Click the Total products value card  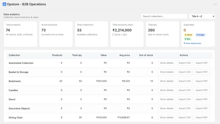[127, 34]
